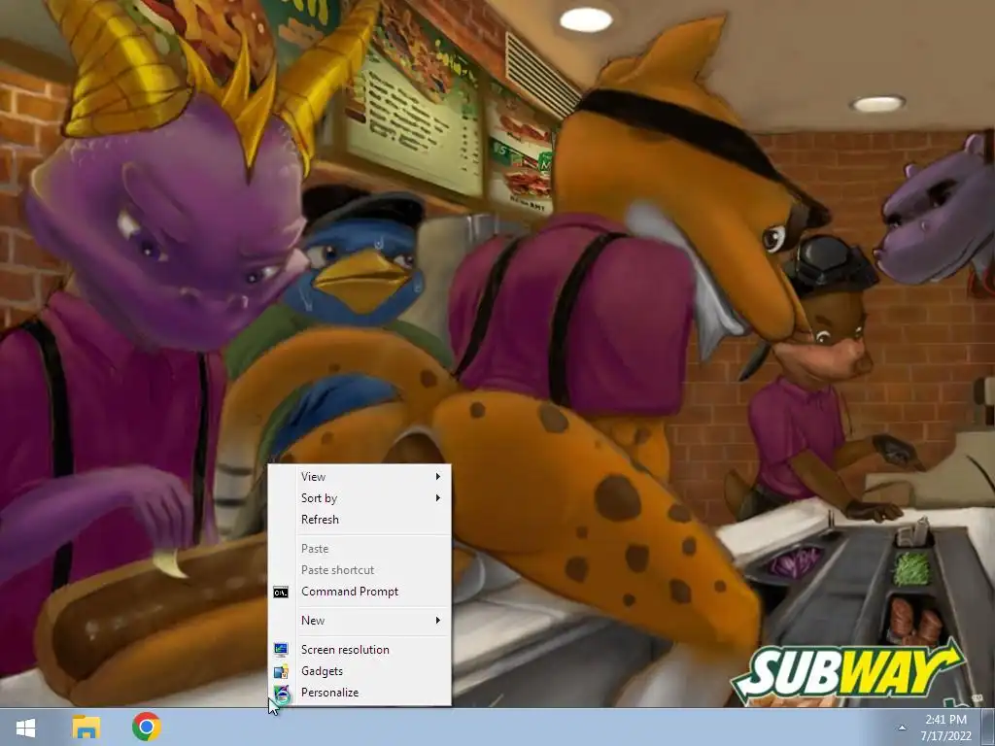
Task: Open the Windows Start button
Action: coord(25,727)
